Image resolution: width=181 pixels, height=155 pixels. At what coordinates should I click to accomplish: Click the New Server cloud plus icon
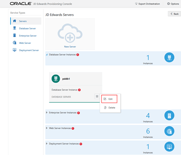pyautogui.click(x=70, y=33)
